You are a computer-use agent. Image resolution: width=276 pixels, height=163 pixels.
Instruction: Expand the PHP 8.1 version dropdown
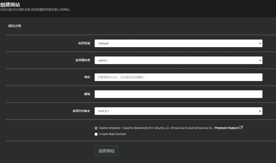coord(178,111)
